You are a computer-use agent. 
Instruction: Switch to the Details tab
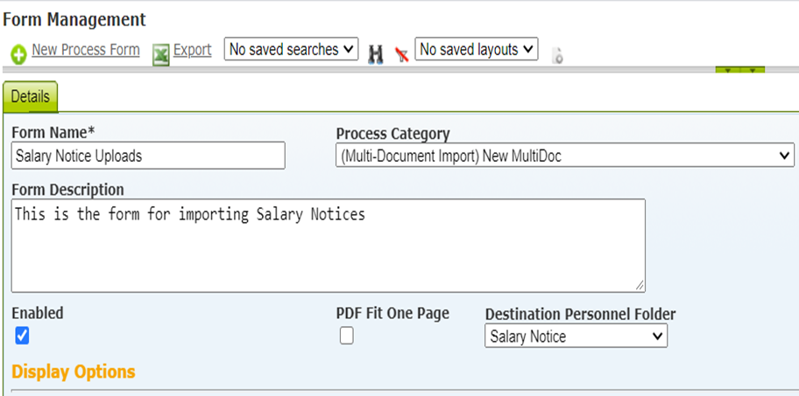[x=31, y=97]
